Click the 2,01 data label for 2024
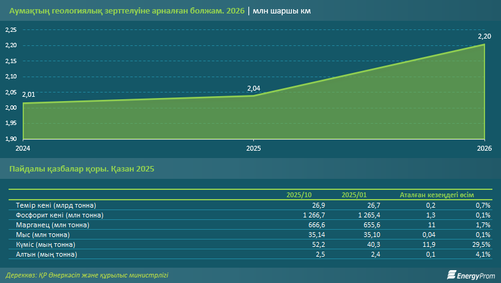Image resolution: width=501 pixels, height=283 pixels. 28,95
